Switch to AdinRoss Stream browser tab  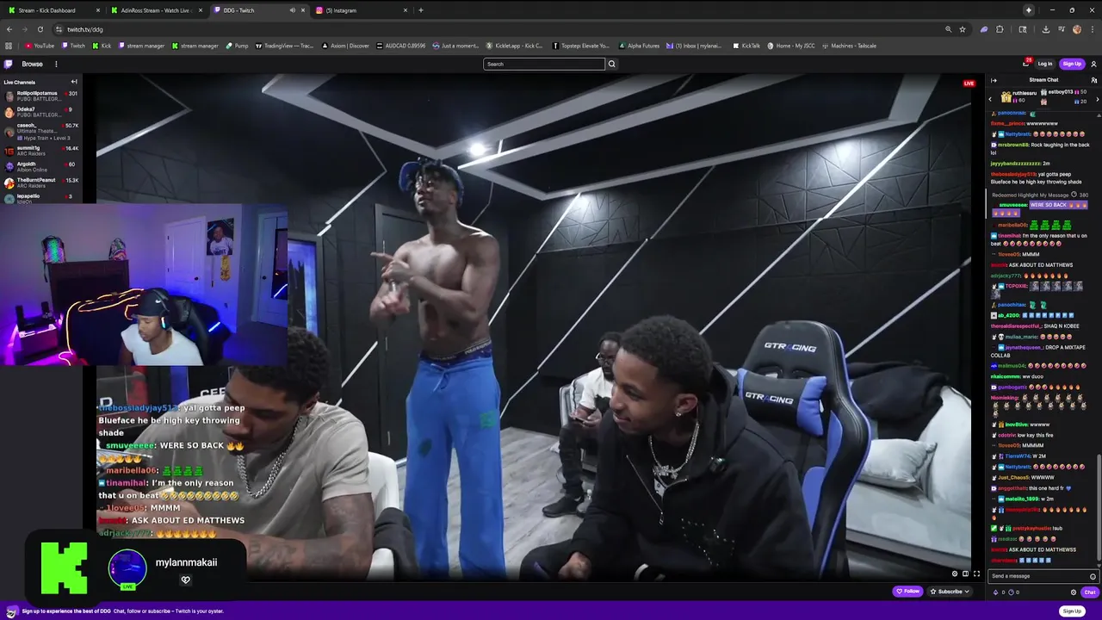click(155, 10)
